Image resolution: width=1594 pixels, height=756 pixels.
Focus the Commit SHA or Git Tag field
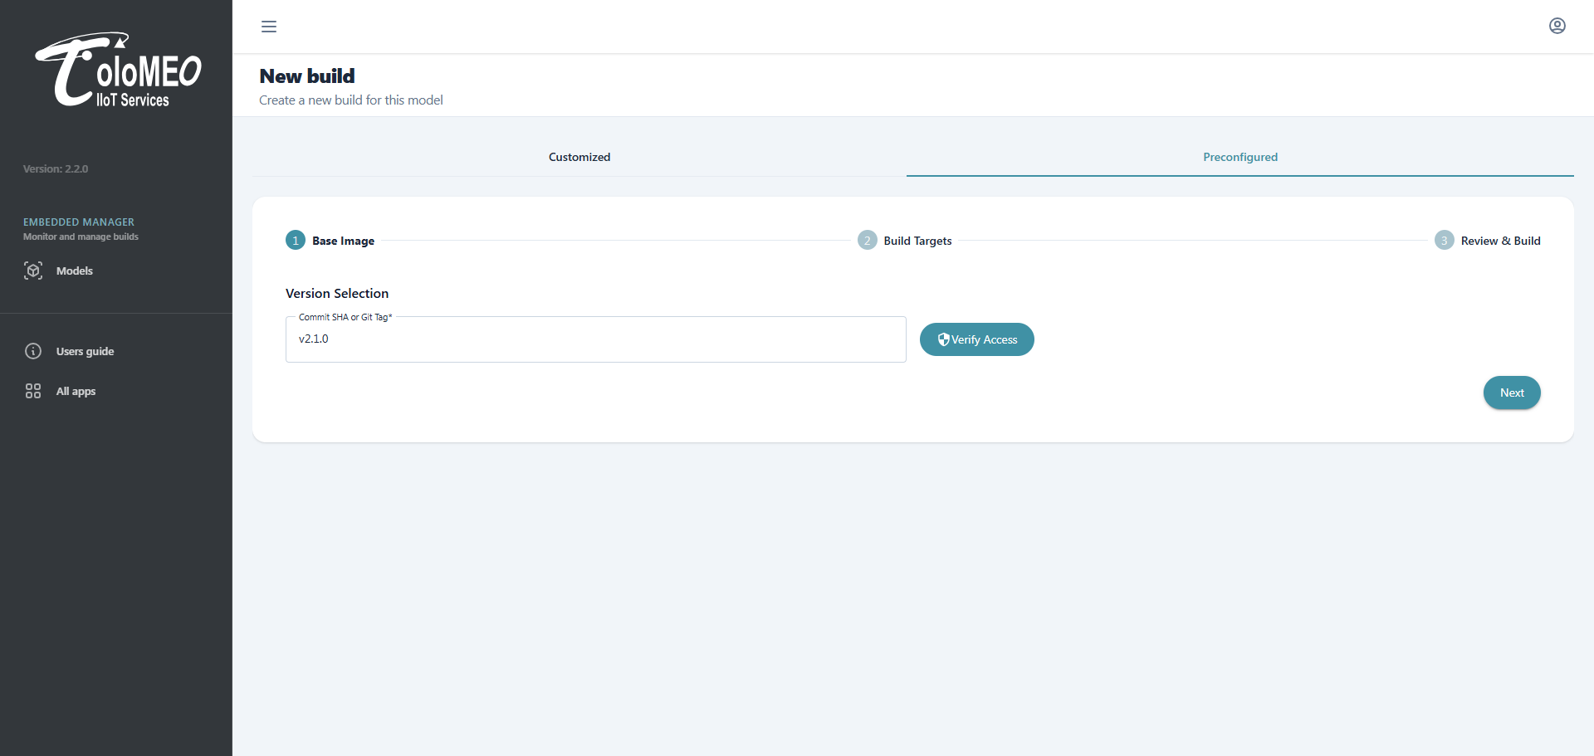pyautogui.click(x=595, y=339)
